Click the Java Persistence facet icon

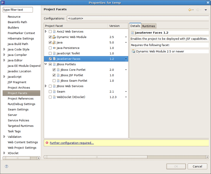[x=54, y=48]
